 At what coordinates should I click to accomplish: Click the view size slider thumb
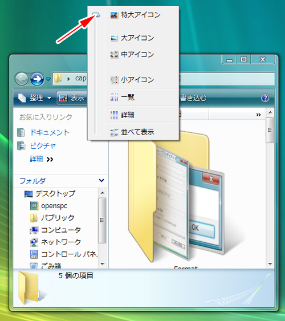tap(96, 15)
